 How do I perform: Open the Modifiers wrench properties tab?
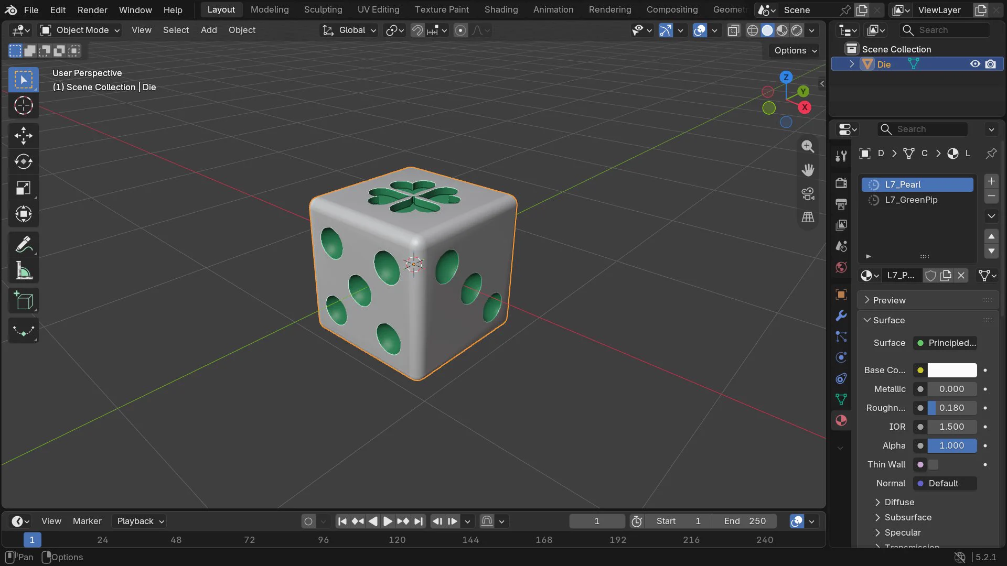point(841,315)
